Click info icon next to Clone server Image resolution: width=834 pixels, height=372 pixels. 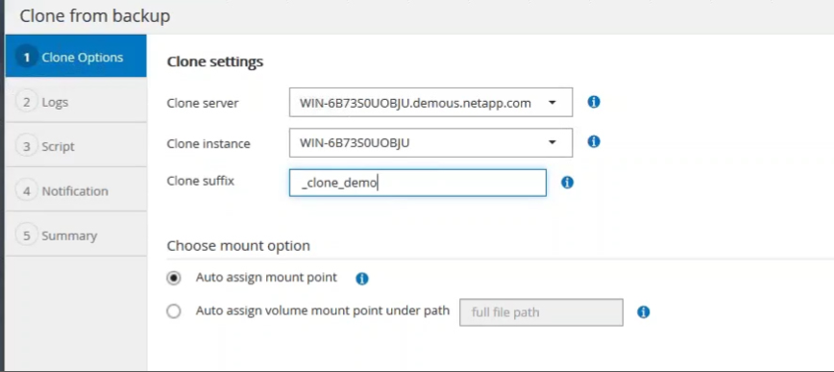point(594,102)
